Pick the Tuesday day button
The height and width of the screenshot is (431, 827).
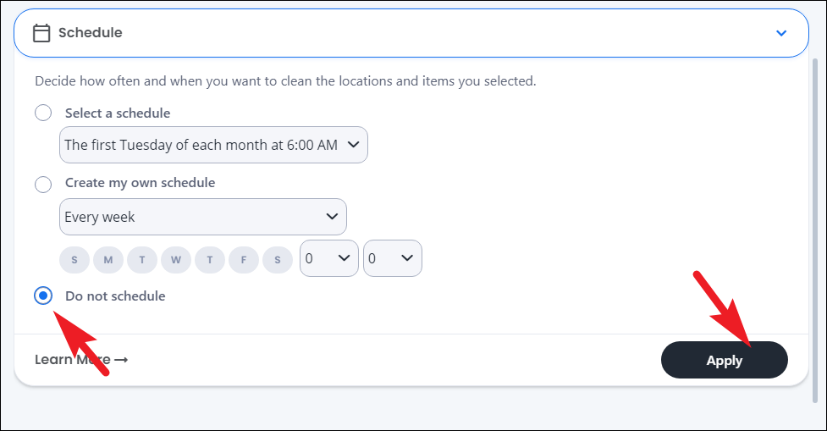point(142,260)
